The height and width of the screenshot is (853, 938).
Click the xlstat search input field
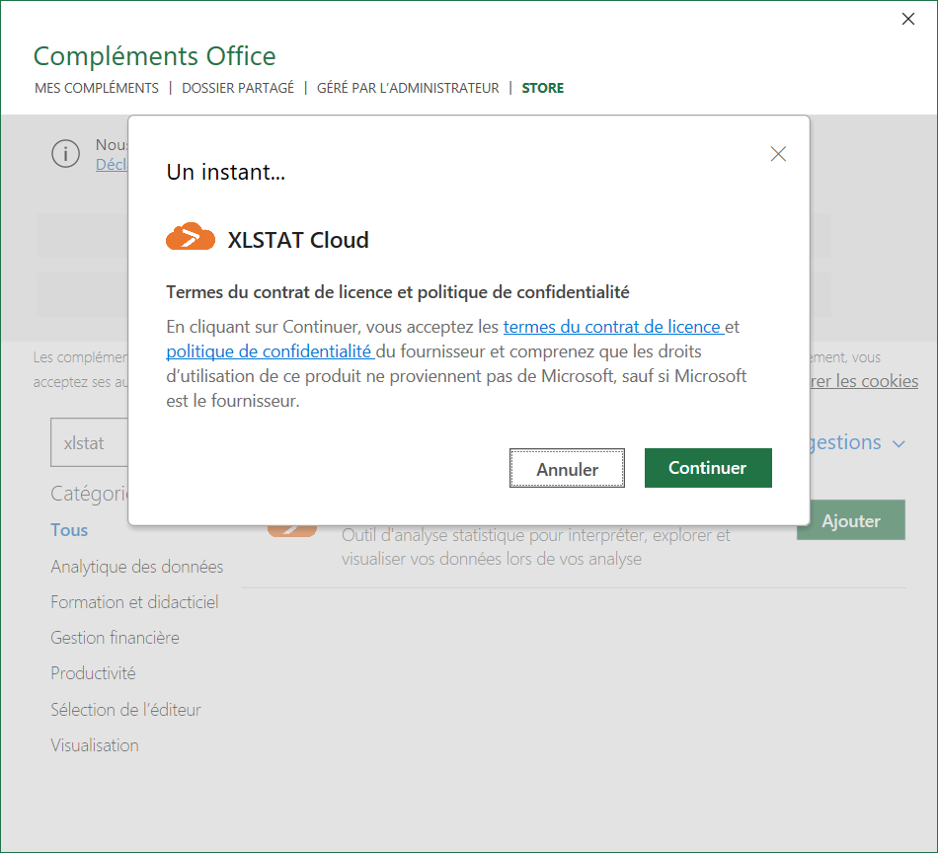tap(89, 443)
